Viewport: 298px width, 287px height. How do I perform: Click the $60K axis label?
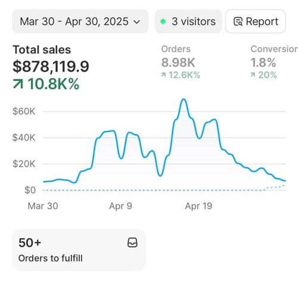click(x=24, y=111)
